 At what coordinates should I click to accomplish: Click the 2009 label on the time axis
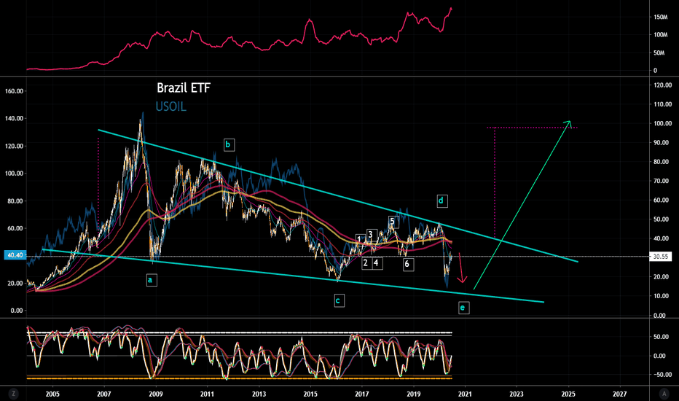pyautogui.click(x=155, y=394)
